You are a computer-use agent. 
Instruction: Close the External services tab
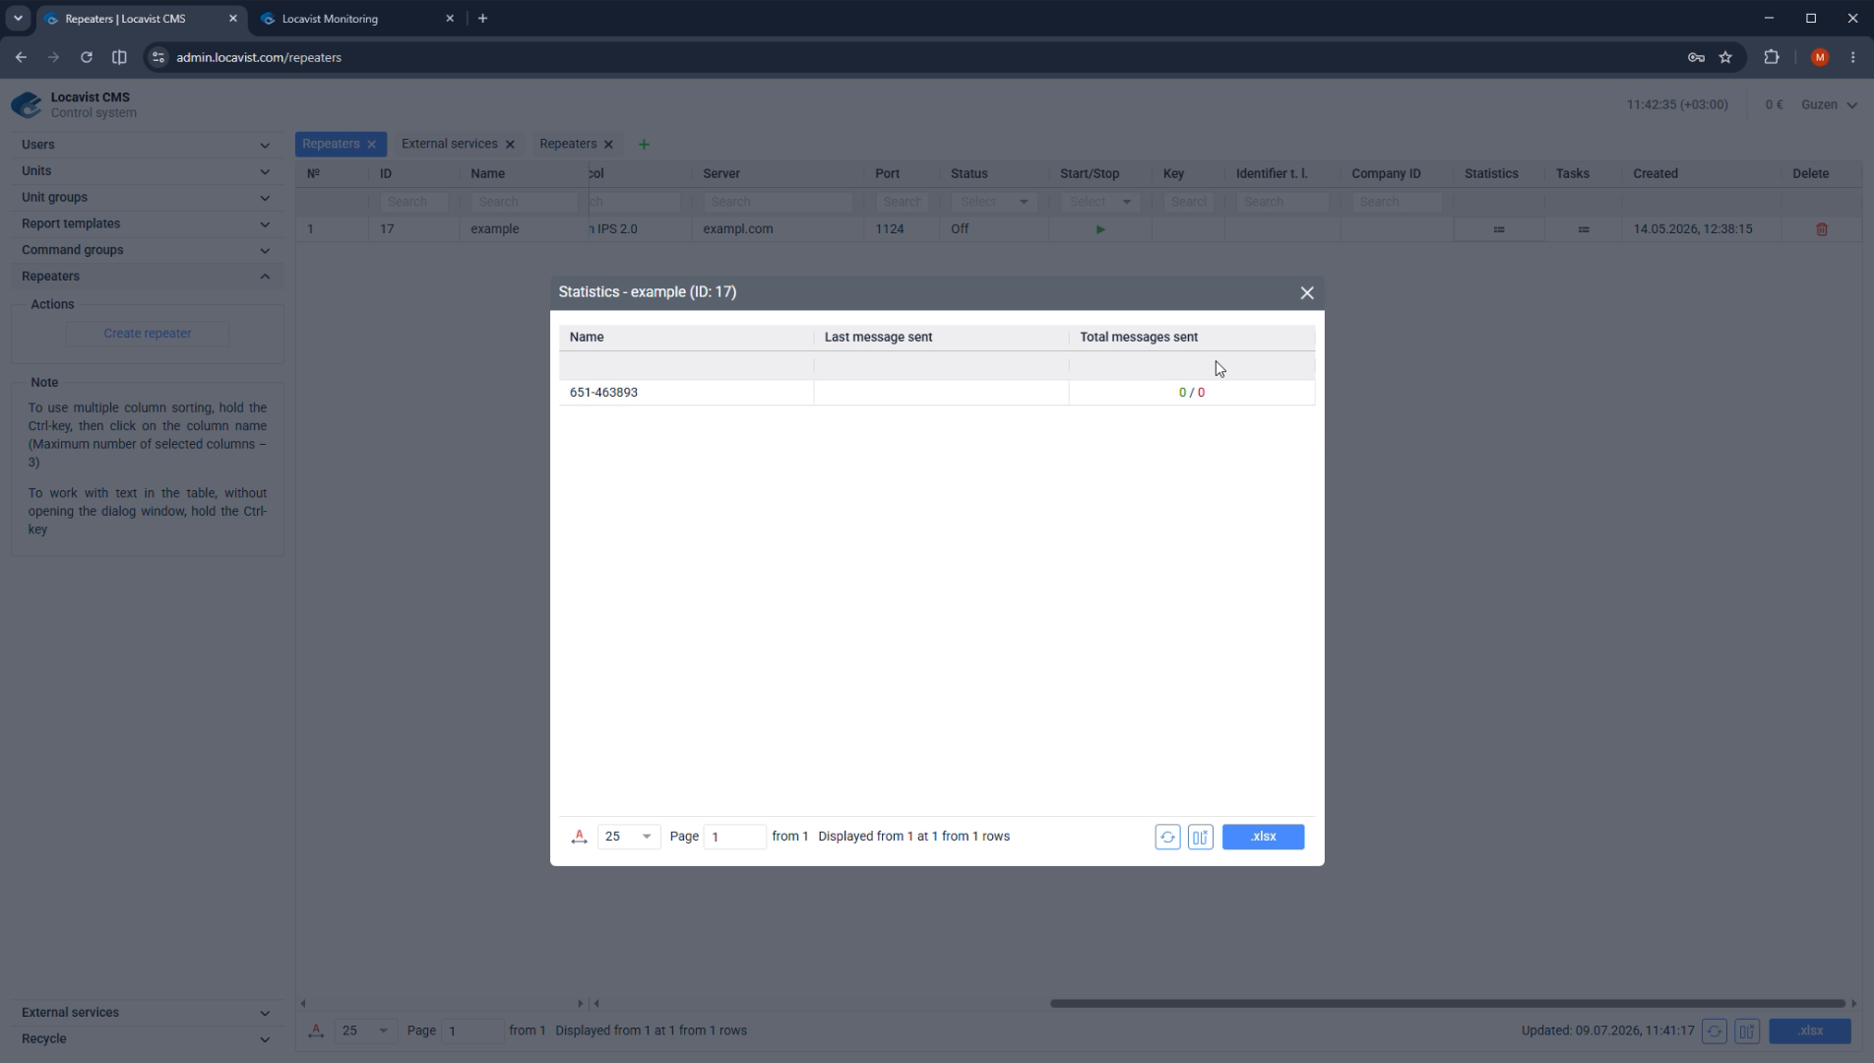coord(510,145)
